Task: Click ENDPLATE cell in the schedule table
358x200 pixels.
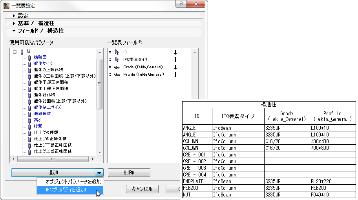Action: (197, 182)
